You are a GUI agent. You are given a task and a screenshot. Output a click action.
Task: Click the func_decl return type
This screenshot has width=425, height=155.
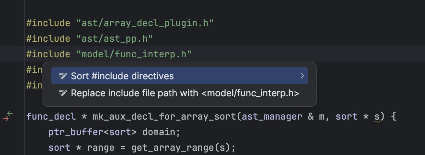pos(51,116)
